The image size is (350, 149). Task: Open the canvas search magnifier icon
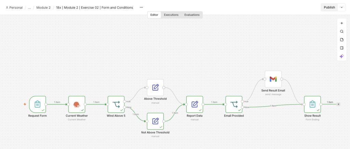341,31
